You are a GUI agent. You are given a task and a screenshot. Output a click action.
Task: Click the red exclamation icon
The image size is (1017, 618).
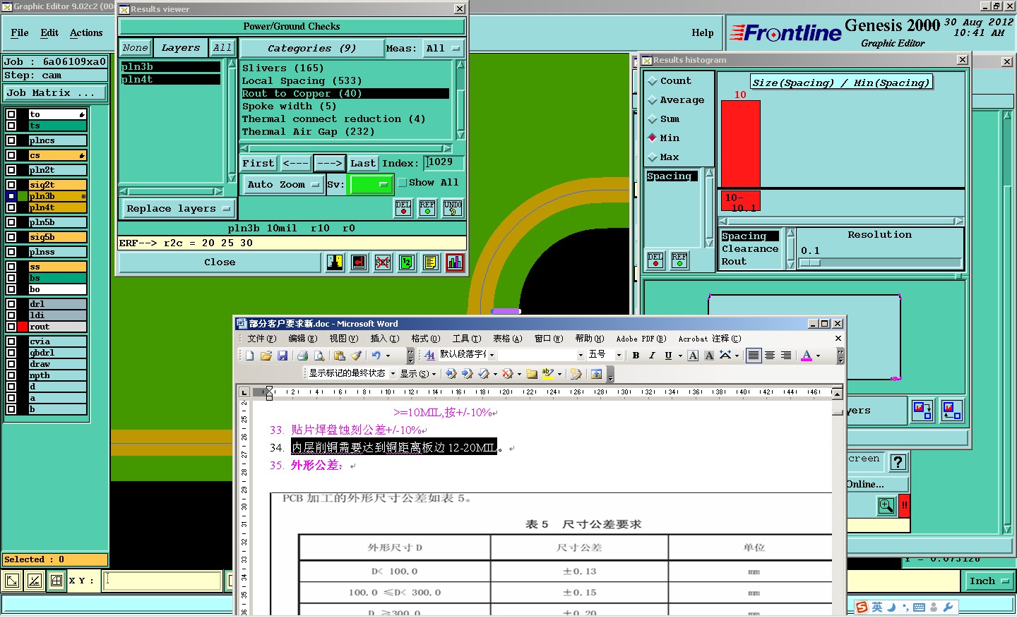click(x=904, y=505)
